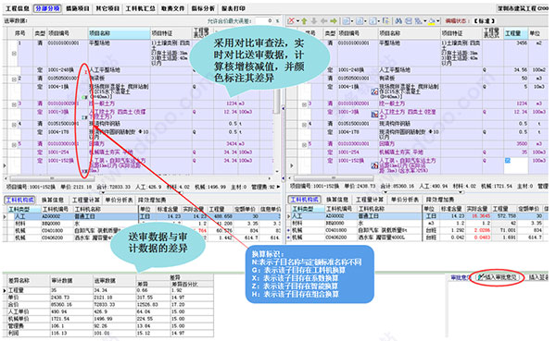Viewport: 556px width, 341px height.
Task: Click 插入审批意见 button
Action: pyautogui.click(x=499, y=277)
